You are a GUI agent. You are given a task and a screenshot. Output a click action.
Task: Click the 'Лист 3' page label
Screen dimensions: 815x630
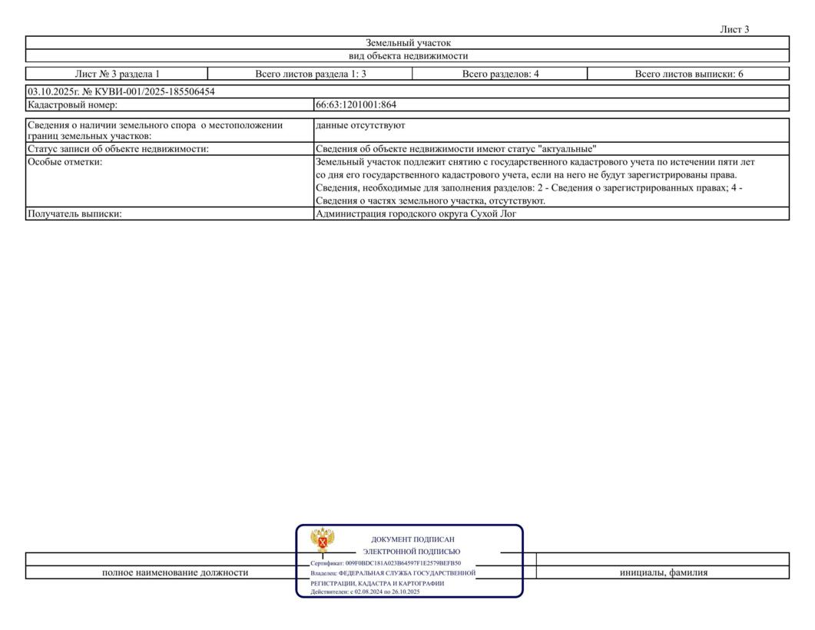coord(734,30)
